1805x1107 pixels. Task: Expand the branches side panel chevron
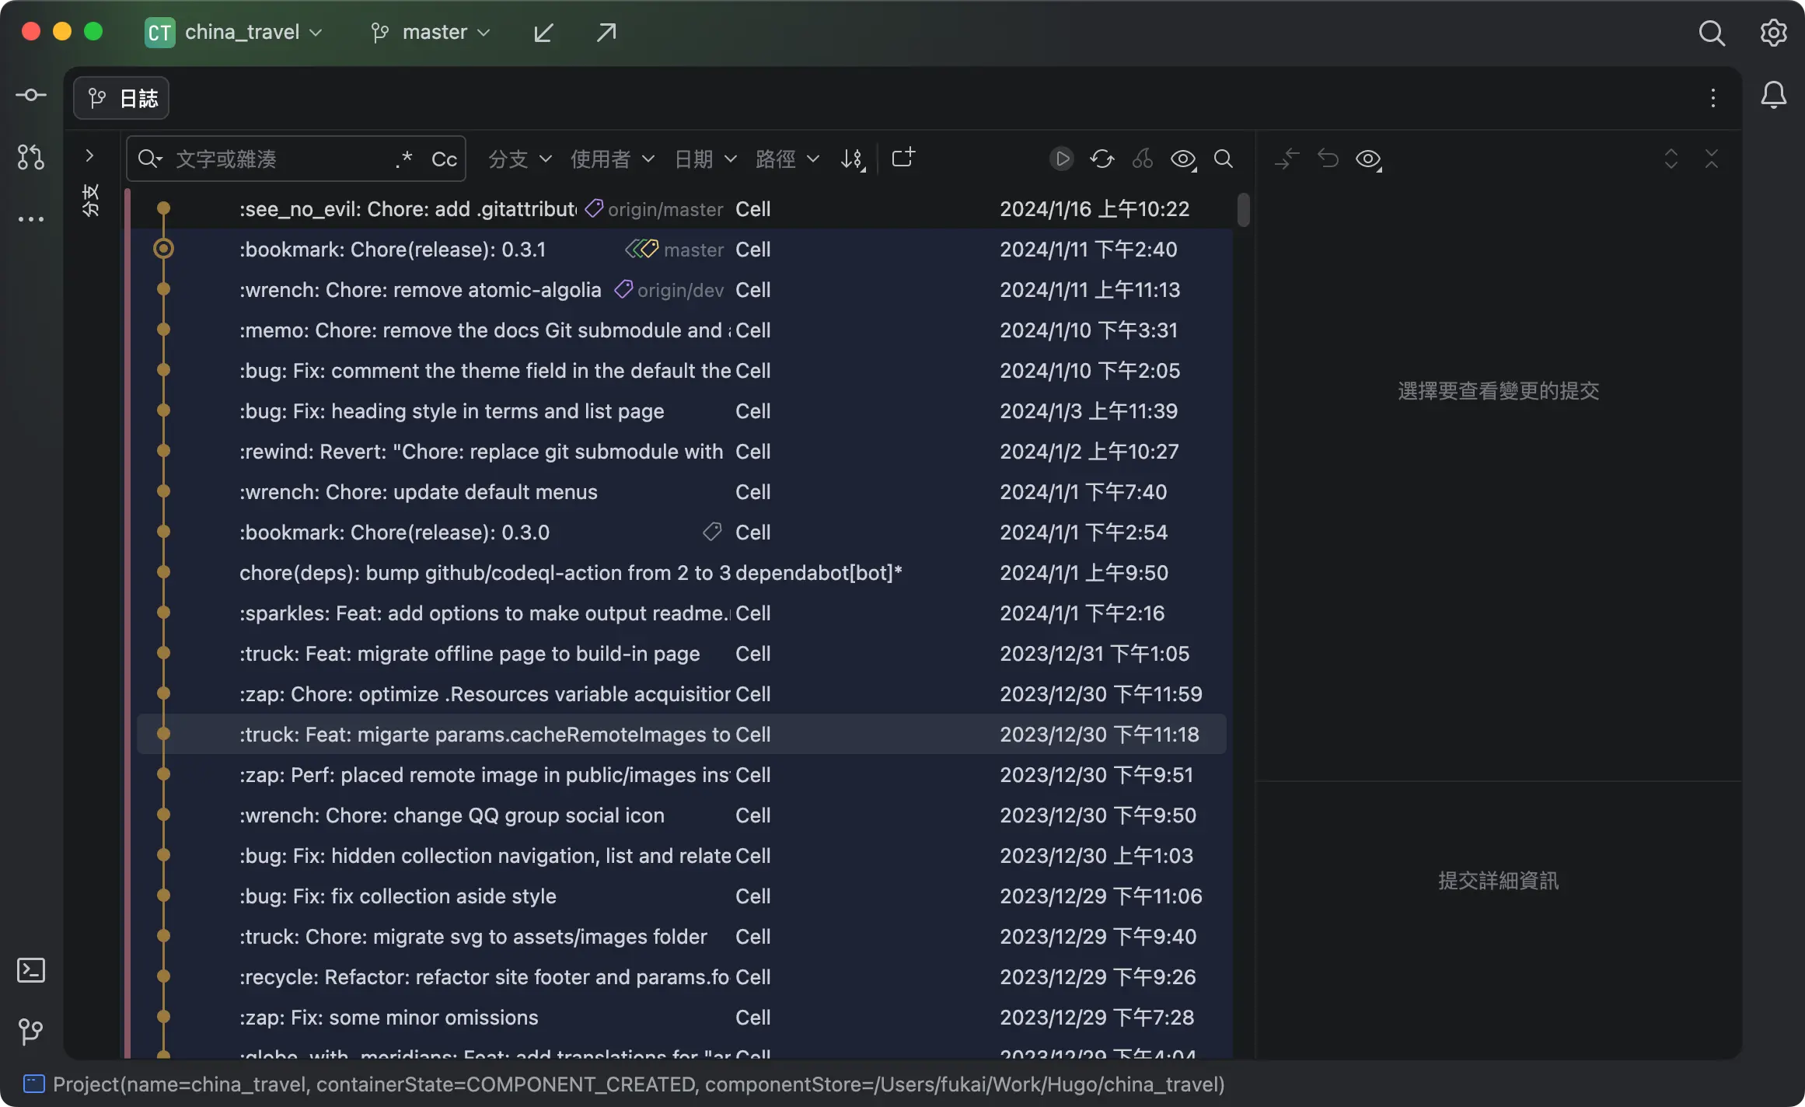tap(89, 156)
